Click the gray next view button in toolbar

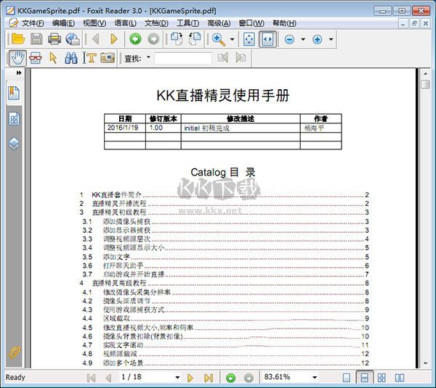[x=153, y=39]
